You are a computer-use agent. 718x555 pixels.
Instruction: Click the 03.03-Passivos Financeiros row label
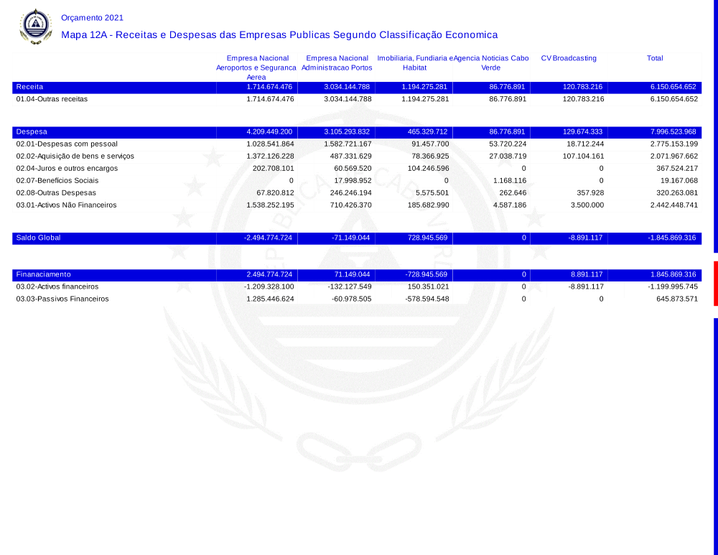[x=62, y=299]
